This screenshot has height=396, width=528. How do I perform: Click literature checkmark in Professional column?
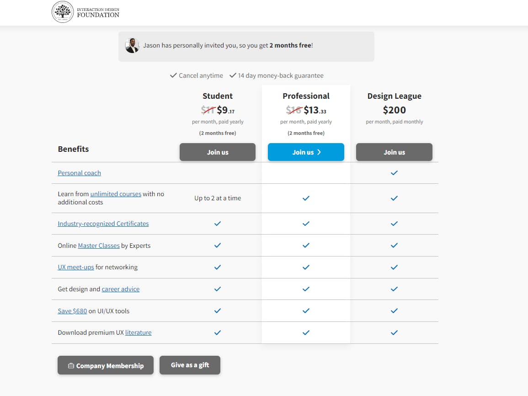(306, 332)
